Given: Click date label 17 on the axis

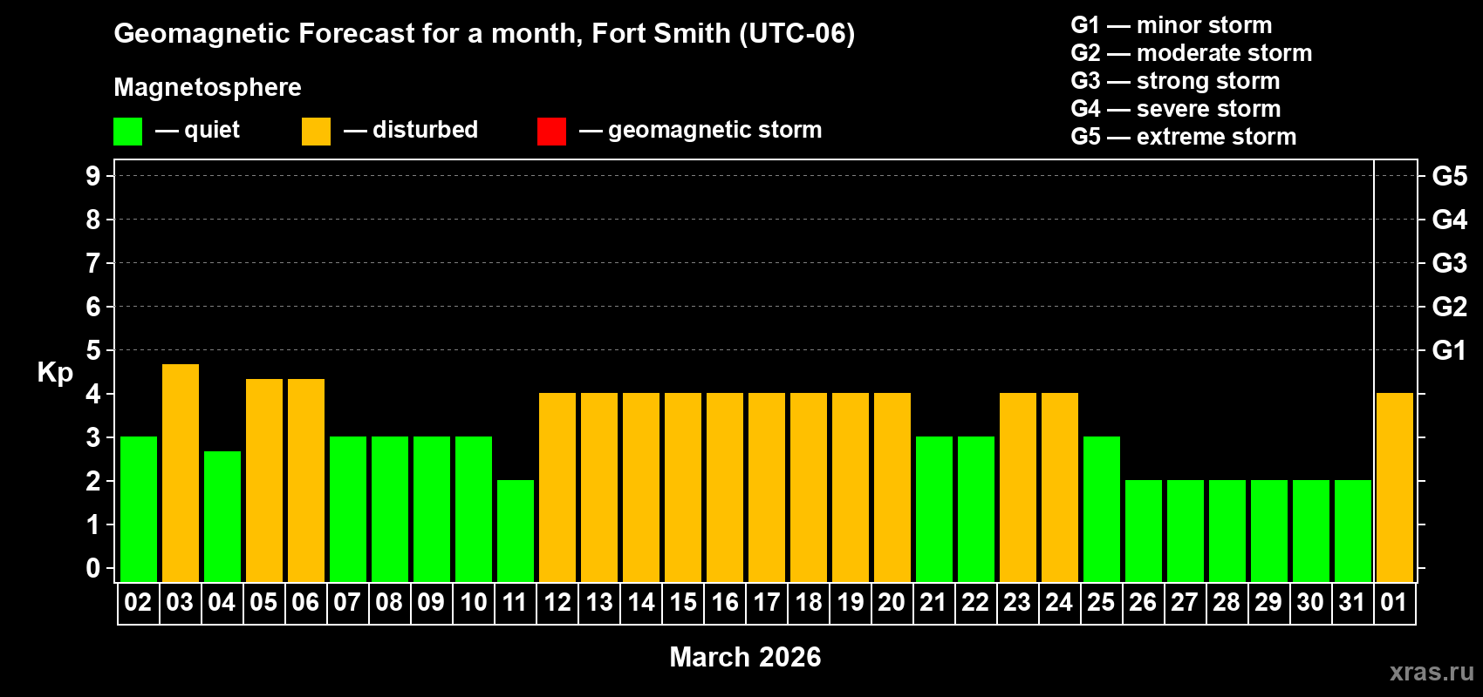Looking at the screenshot, I should click(766, 602).
